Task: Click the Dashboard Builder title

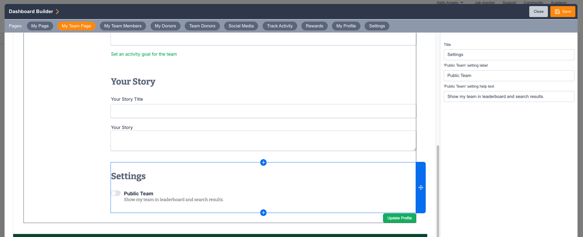Action: pos(31,12)
